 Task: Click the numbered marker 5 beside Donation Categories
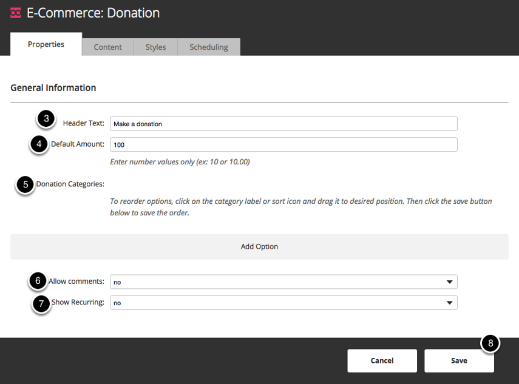click(25, 184)
